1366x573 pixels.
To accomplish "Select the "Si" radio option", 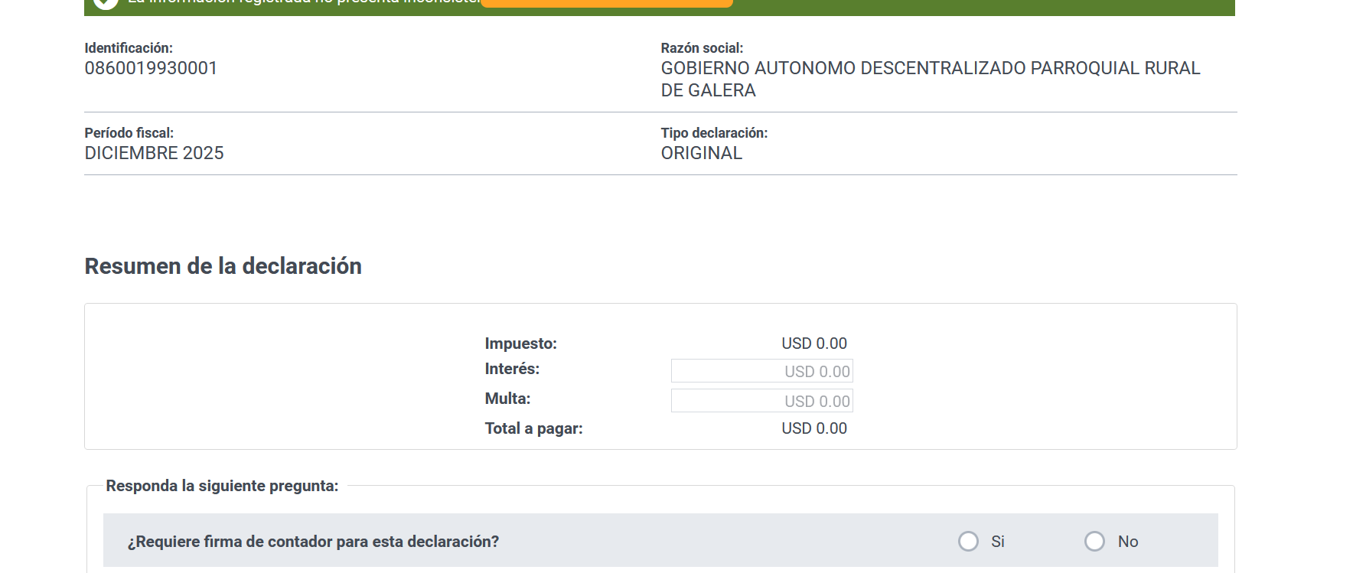I will tap(968, 542).
